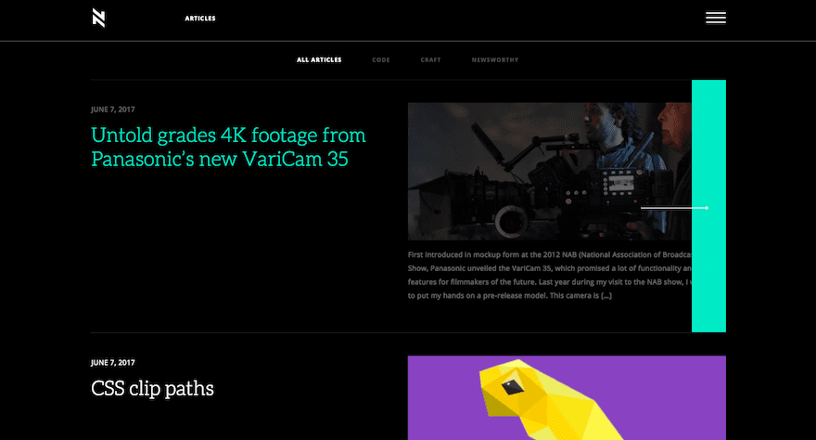Click the parrot's black eye shape
The height and width of the screenshot is (440, 816).
coord(512,387)
